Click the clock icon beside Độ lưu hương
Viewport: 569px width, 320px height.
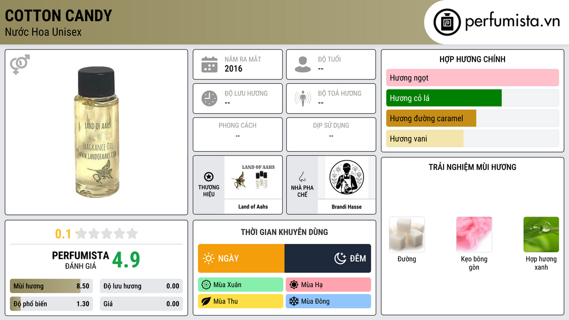coord(209,98)
